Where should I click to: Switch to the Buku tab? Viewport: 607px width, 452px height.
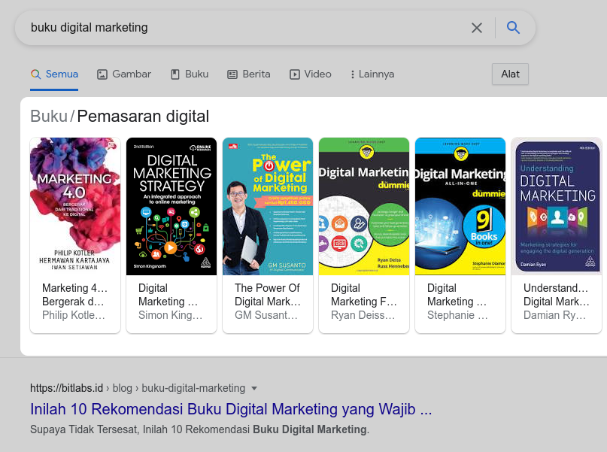tap(190, 74)
